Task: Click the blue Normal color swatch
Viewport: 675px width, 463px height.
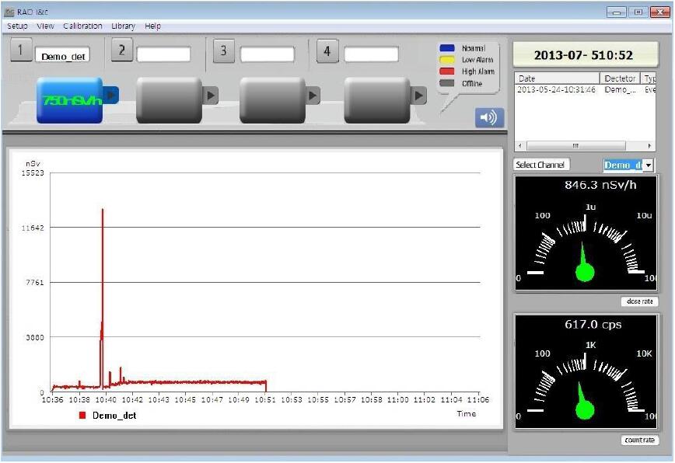Action: (446, 48)
